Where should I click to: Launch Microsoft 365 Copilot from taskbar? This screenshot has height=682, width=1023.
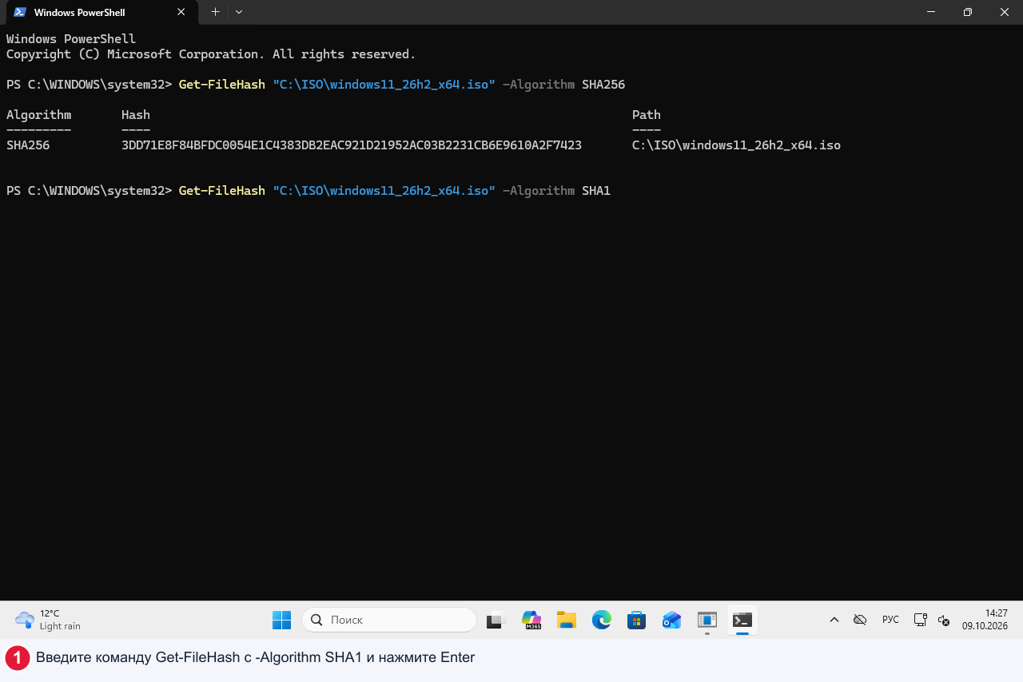(x=531, y=620)
